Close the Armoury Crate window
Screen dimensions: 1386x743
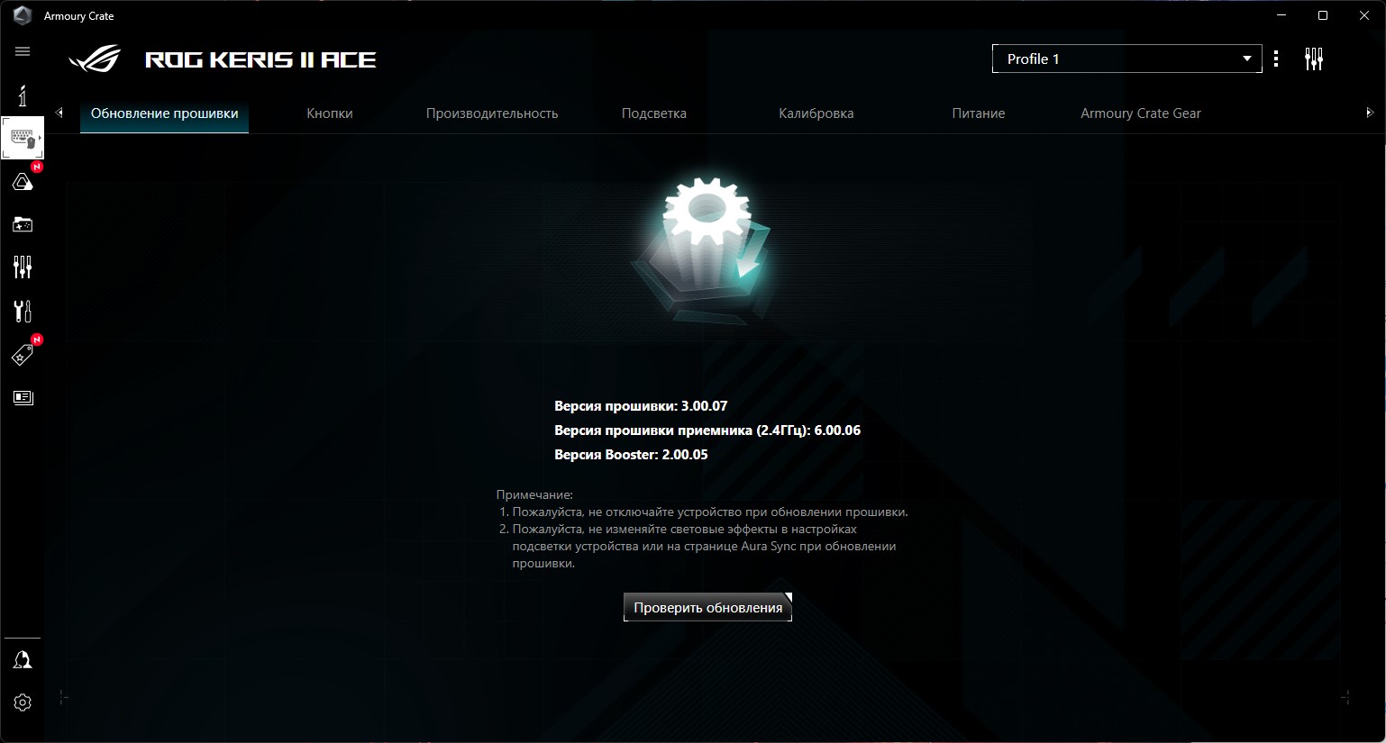[x=1364, y=15]
